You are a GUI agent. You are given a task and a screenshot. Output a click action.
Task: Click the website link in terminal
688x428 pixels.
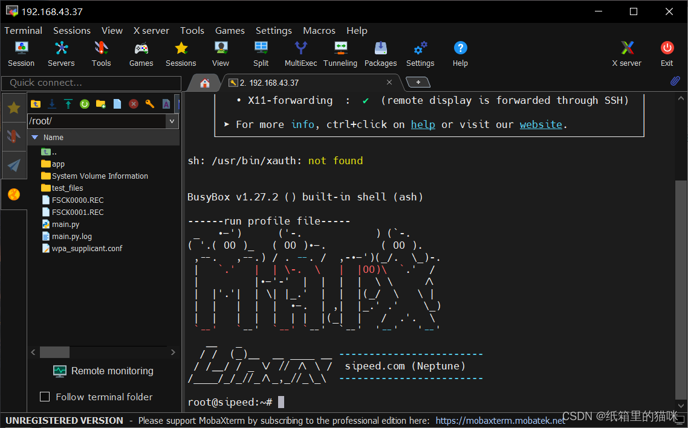click(x=541, y=124)
